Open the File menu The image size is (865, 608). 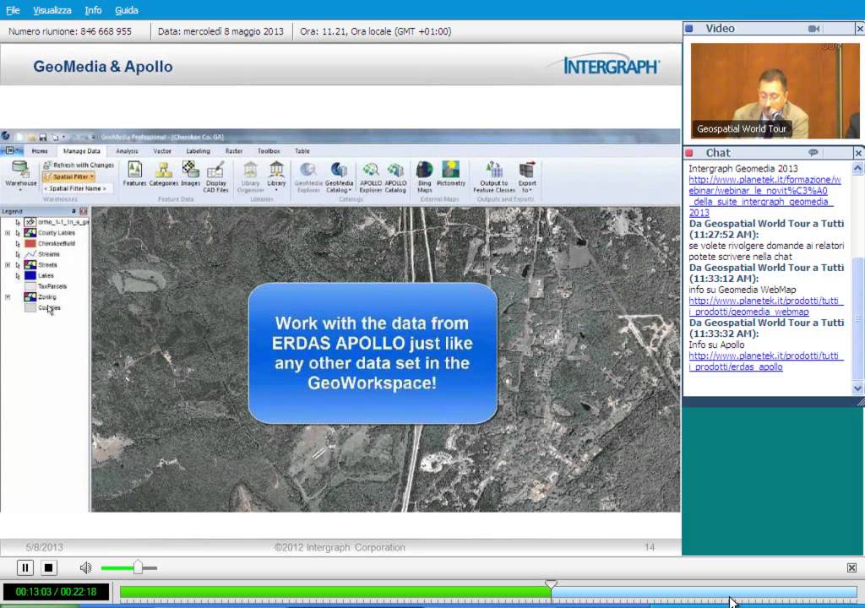(13, 10)
